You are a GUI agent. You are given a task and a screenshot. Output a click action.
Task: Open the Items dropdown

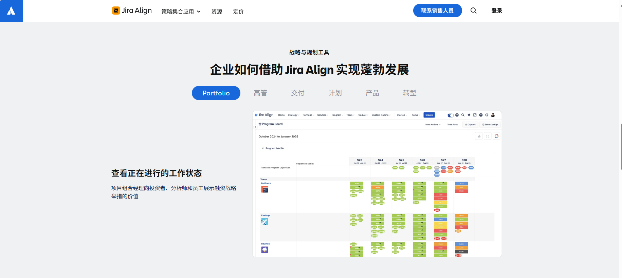coord(416,115)
